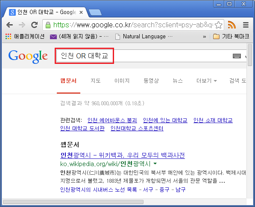Switch to the 이미지 tab

pos(122,80)
